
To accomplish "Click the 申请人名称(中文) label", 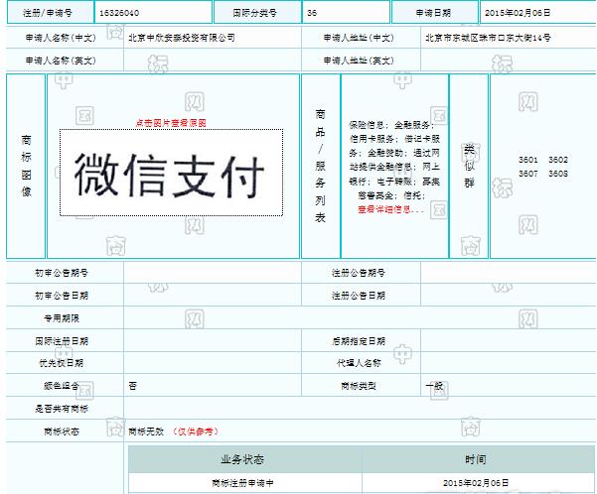I will pos(61,38).
